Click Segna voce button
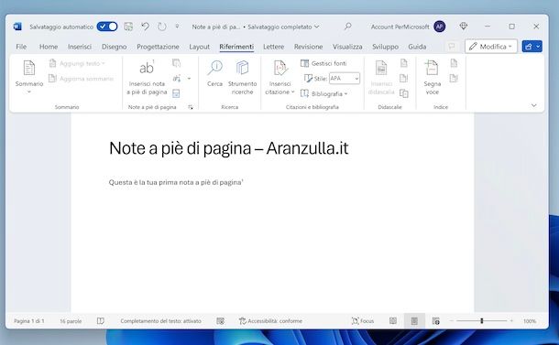This screenshot has height=345, width=559. [433, 78]
